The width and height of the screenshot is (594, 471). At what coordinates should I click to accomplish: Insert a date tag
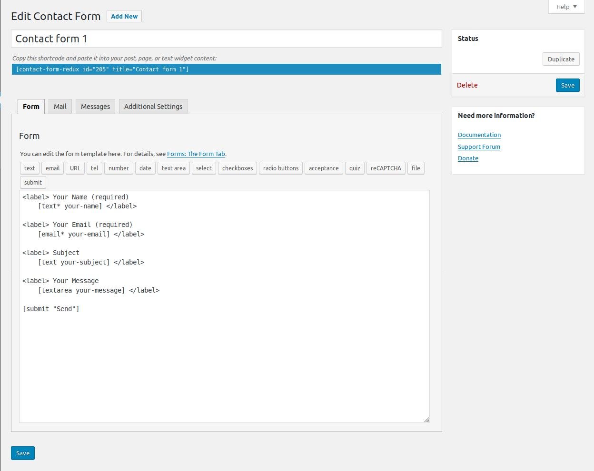[145, 168]
